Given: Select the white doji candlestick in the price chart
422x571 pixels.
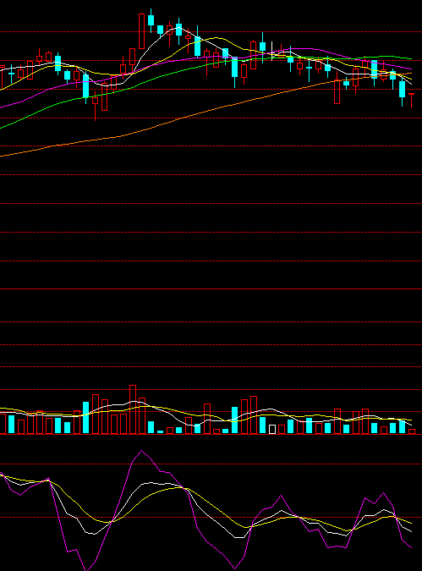Looking at the screenshot, I should tap(272, 52).
